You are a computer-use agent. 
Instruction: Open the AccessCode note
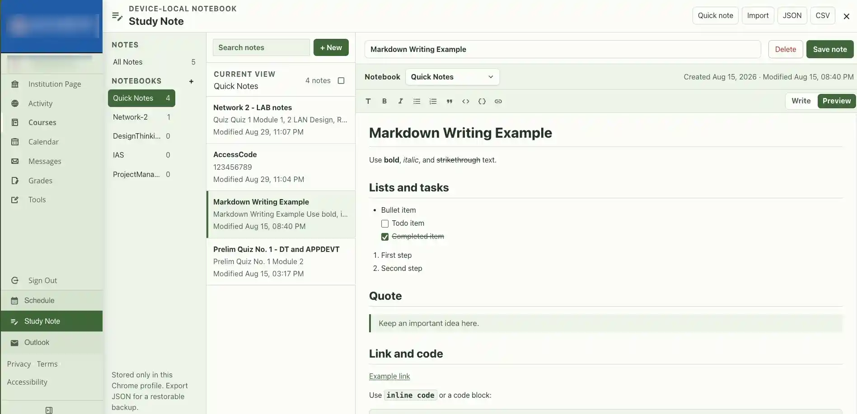click(x=281, y=167)
